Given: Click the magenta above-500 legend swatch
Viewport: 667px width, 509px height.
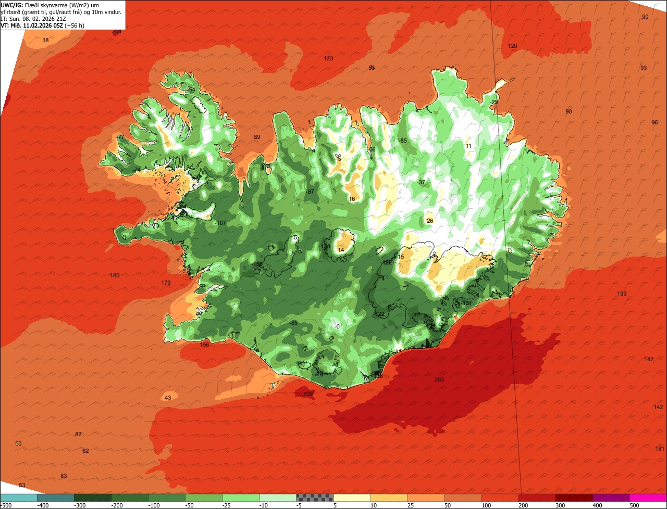Looking at the screenshot, I should (x=648, y=498).
